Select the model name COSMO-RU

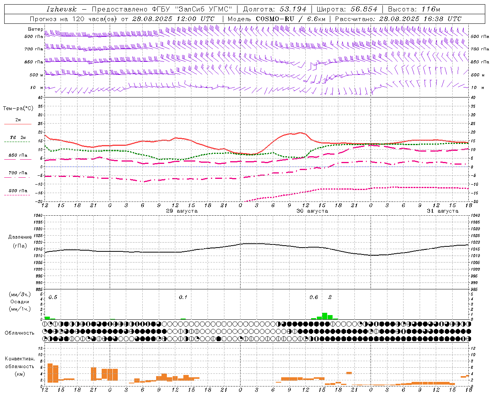coord(275,19)
